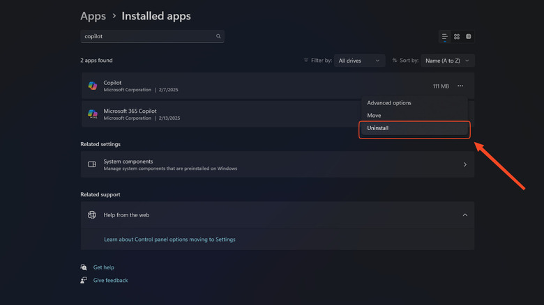The image size is (544, 305).
Task: Open the Name (A to Z) sort dropdown
Action: [x=448, y=61]
